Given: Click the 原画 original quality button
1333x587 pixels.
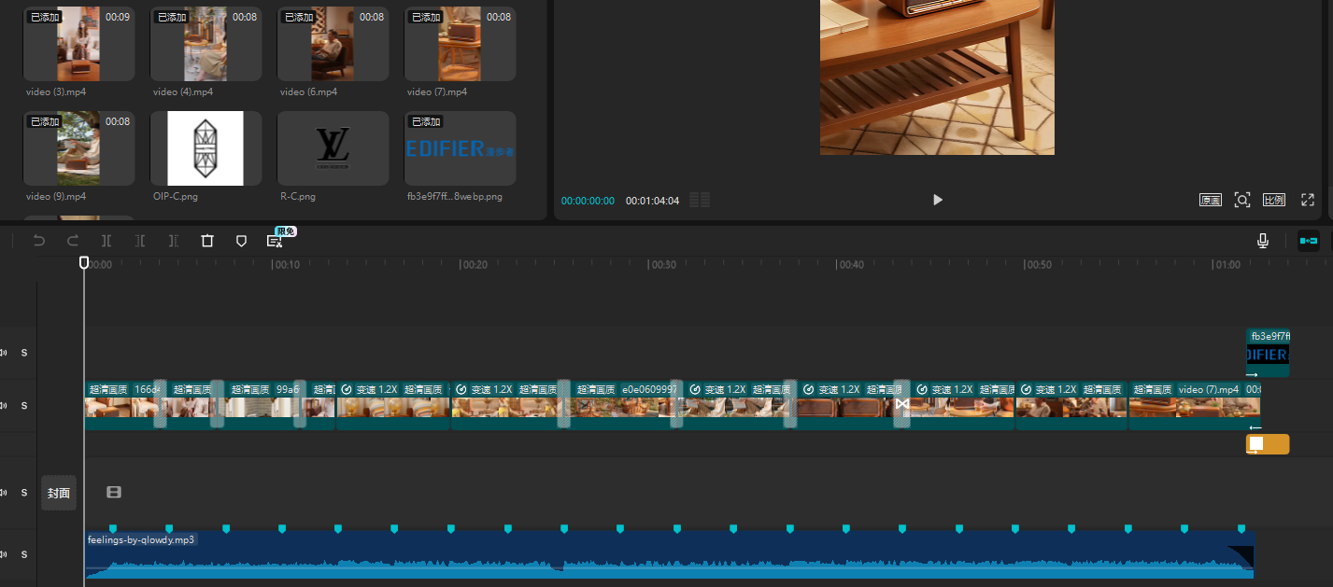Looking at the screenshot, I should pos(1211,200).
